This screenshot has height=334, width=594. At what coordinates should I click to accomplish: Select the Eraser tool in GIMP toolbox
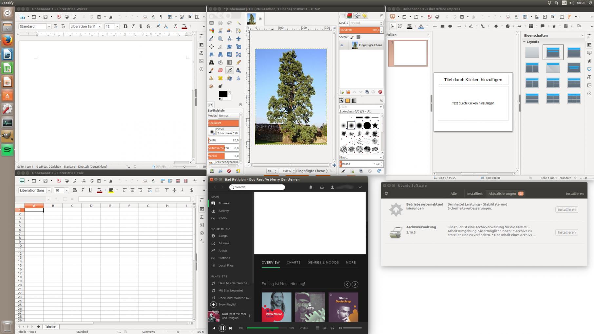[220, 70]
